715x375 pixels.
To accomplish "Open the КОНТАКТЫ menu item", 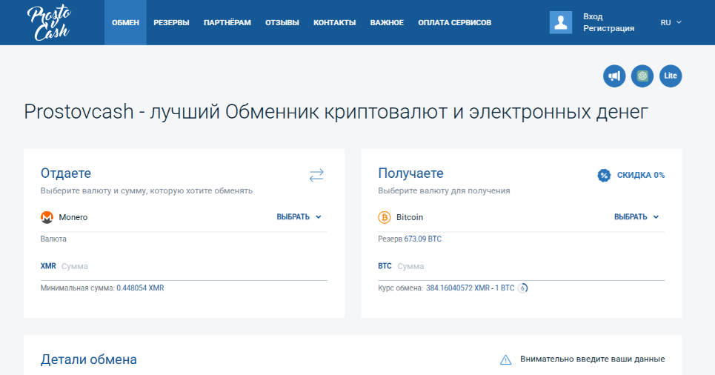I will [x=335, y=22].
